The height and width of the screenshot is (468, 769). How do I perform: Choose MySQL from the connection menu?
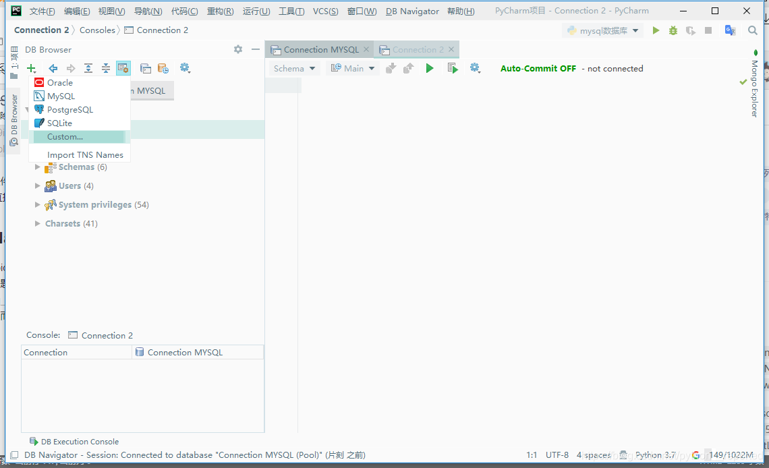pos(80,96)
